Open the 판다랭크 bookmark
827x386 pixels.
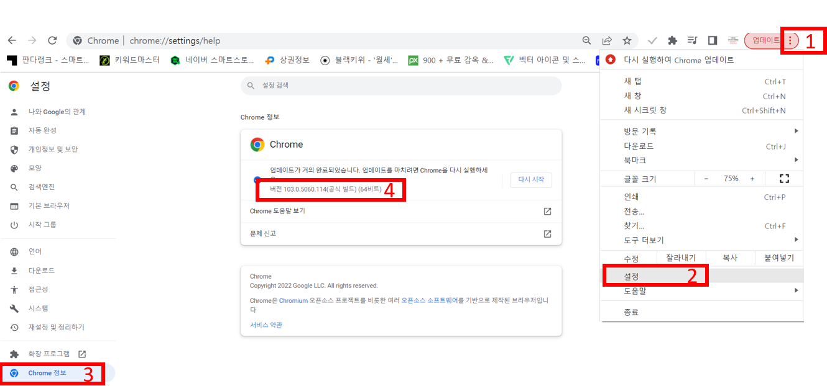(49, 60)
